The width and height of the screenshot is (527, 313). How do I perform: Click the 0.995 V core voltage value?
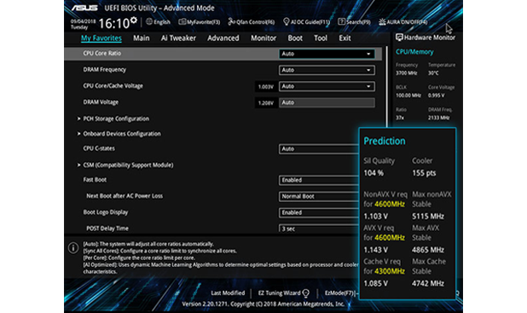(x=436, y=96)
